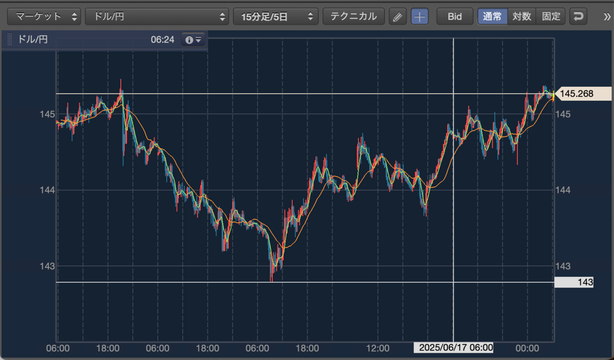This screenshot has height=360, width=614.
Task: Open the ドル/円 currency pair dropdown
Action: [x=157, y=16]
